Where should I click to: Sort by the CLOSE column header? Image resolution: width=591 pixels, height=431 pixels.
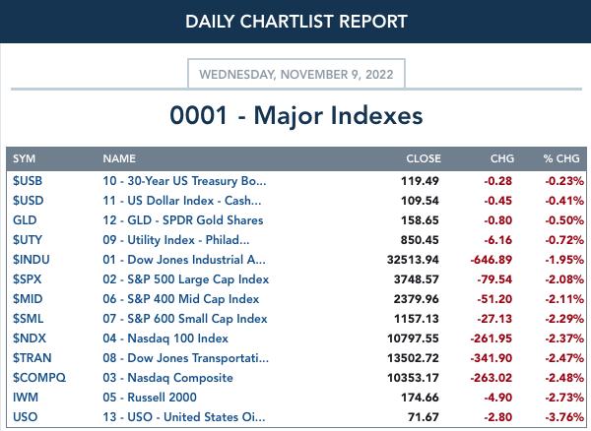(424, 158)
